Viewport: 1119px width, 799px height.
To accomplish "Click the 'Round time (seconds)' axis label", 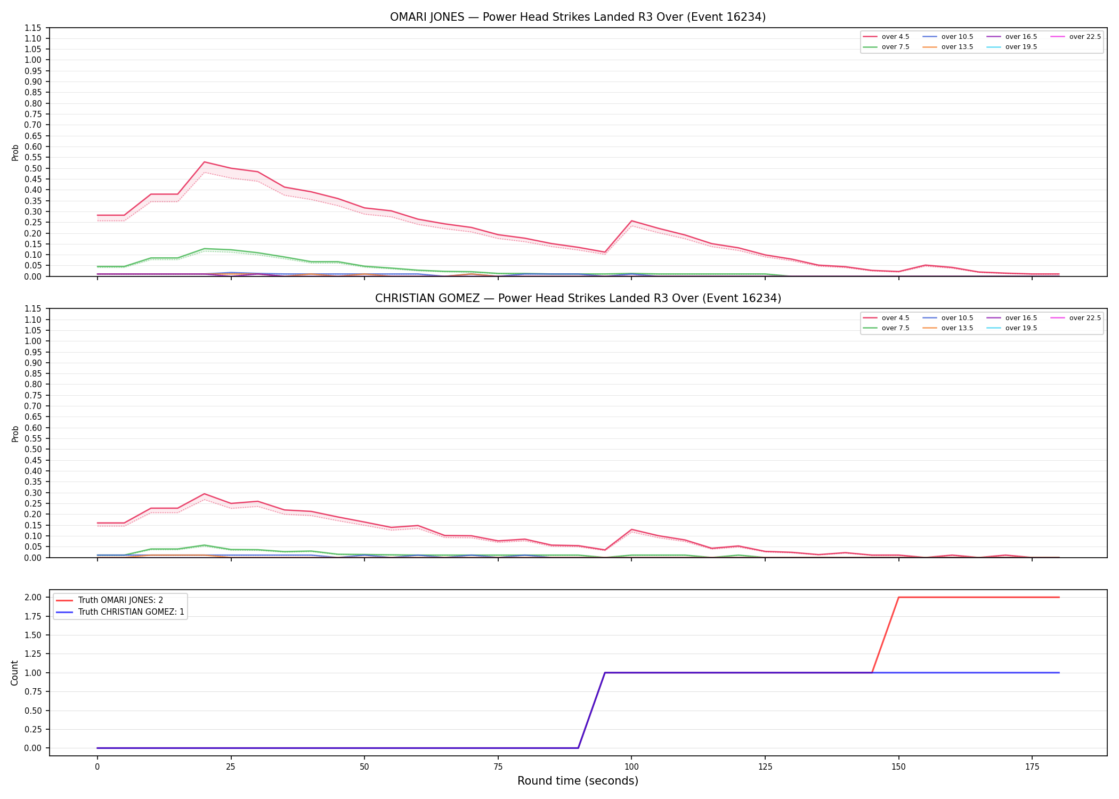I will coord(578,781).
